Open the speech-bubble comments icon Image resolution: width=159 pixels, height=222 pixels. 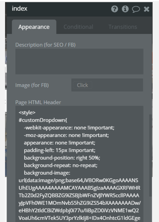pos(136,9)
